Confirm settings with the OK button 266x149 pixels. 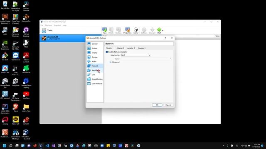[157, 105]
